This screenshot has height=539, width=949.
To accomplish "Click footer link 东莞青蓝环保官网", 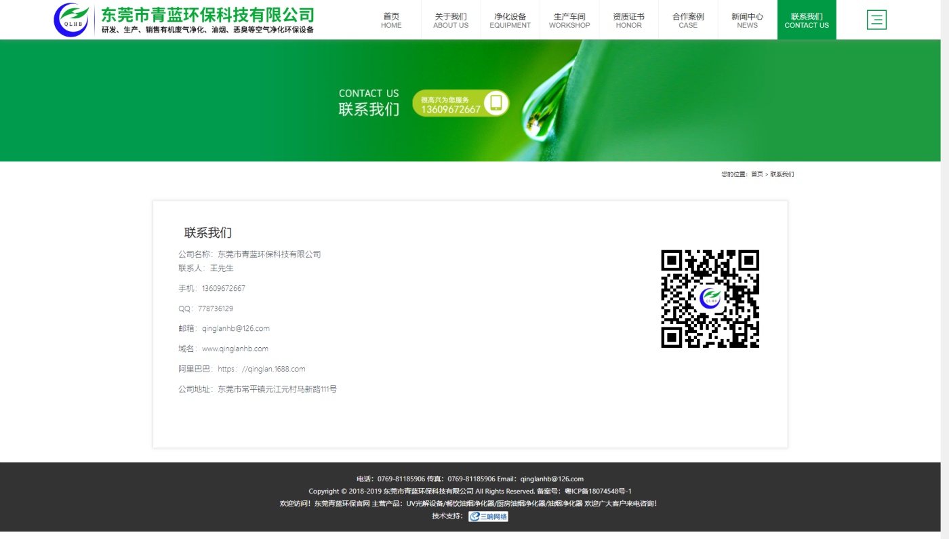I will (342, 504).
